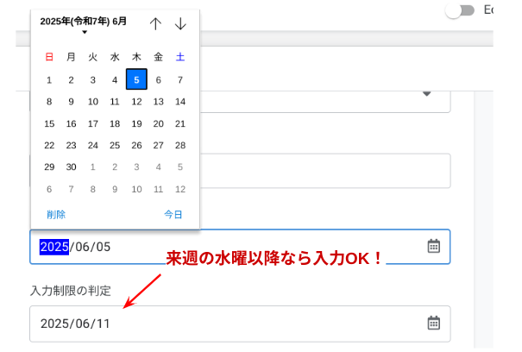Choose June 24 in the calendar
Image resolution: width=522 pixels, height=352 pixels.
[x=93, y=146]
